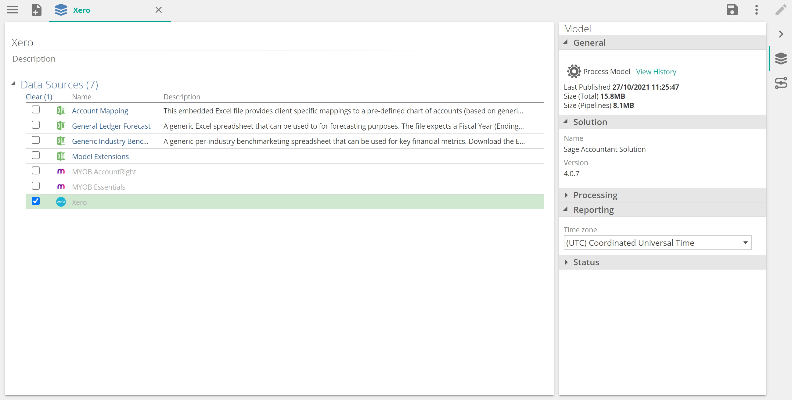Create a new document with the add-file icon
The height and width of the screenshot is (400, 792).
tap(37, 10)
